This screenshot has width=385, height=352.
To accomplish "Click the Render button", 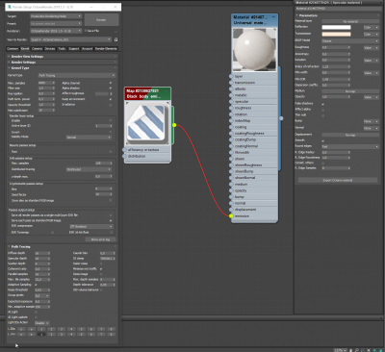I will (101, 19).
